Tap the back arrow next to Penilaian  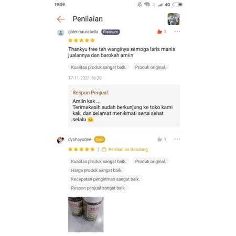(x=61, y=19)
